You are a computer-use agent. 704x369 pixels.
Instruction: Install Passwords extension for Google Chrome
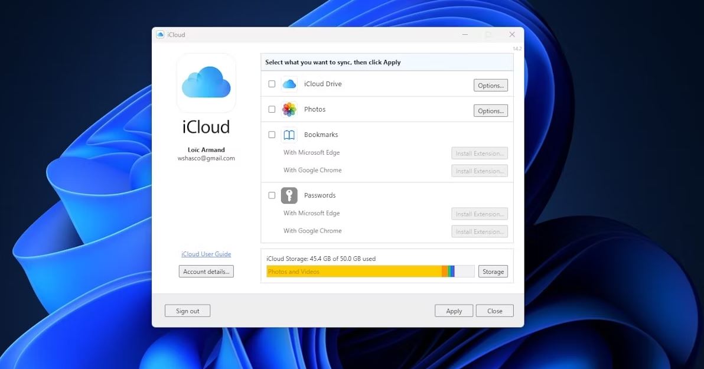tap(480, 231)
